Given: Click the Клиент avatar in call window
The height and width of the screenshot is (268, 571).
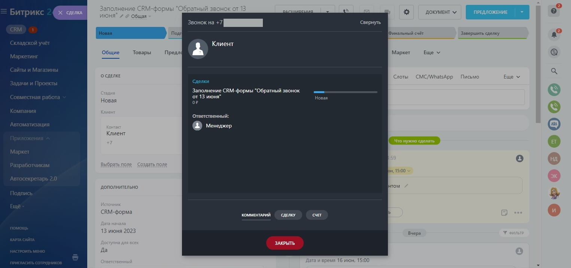Looking at the screenshot, I should (x=198, y=49).
